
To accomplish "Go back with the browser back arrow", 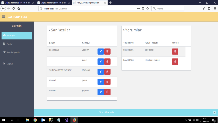I will click(3, 9).
